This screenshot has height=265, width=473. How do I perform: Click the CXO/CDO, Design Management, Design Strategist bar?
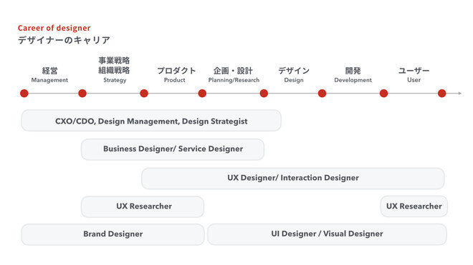[151, 121]
